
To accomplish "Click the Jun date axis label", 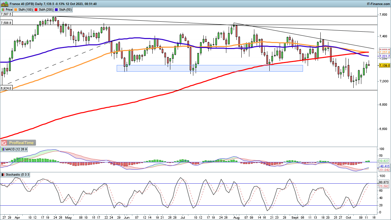I will point(127,218).
